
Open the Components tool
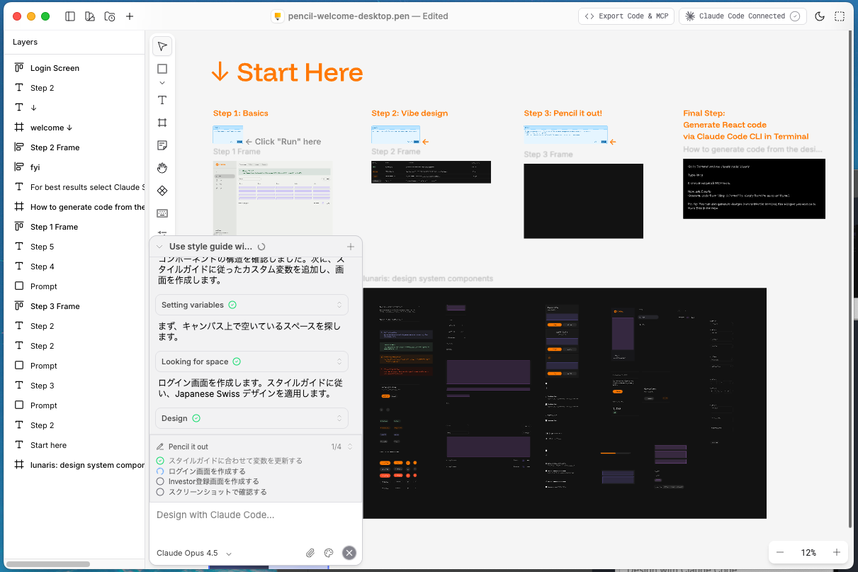pyautogui.click(x=162, y=191)
